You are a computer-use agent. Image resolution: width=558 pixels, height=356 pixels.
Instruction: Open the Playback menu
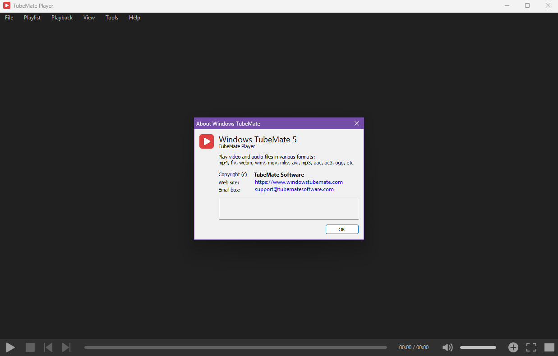62,18
